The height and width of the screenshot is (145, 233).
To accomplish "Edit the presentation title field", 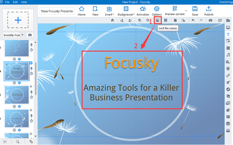I will pyautogui.click(x=57, y=11).
